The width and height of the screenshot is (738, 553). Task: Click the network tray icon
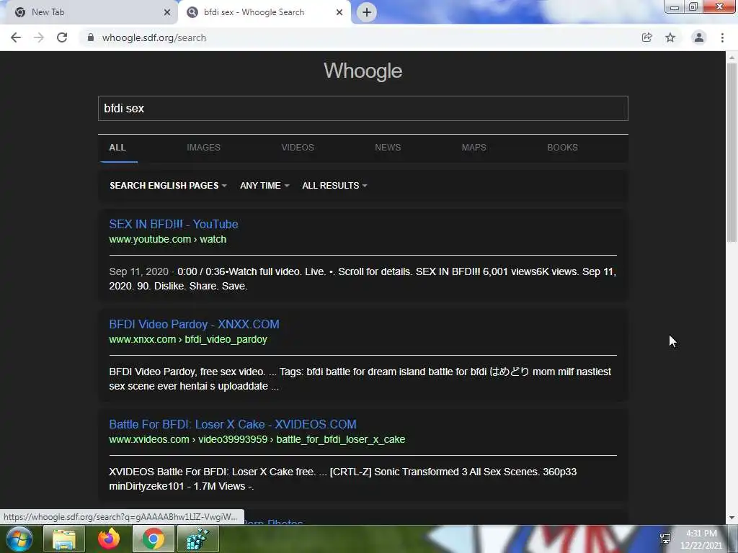pos(665,539)
